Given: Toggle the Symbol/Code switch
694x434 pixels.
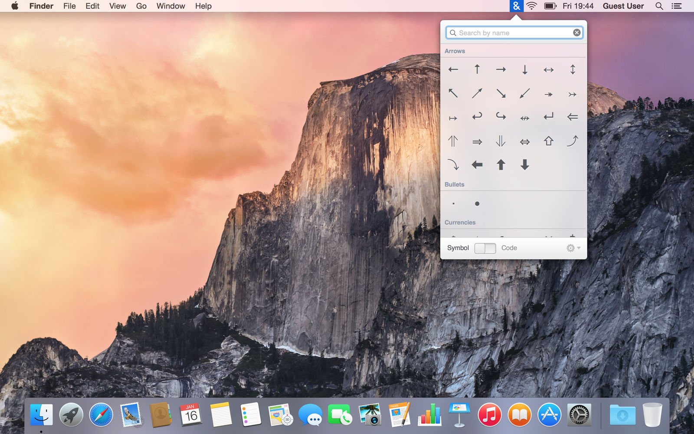Looking at the screenshot, I should click(485, 248).
